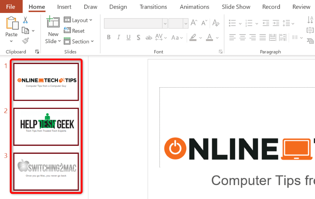This screenshot has width=315, height=199.
Task: Open the Layout dropdown
Action: (x=78, y=20)
